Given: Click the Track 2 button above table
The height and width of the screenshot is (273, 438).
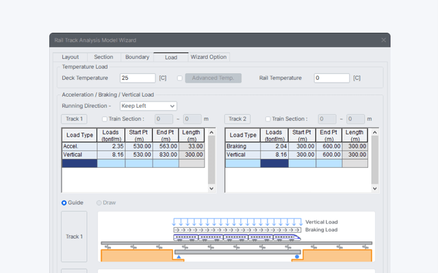Looking at the screenshot, I should tap(237, 119).
